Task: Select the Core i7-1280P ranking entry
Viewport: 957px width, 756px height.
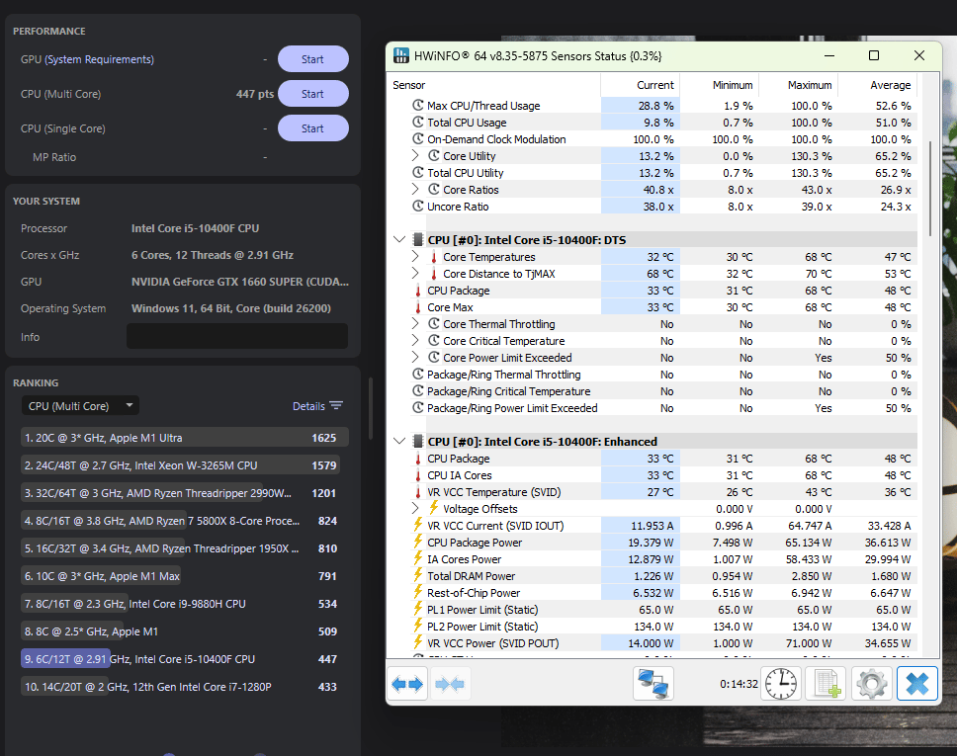Action: click(185, 687)
